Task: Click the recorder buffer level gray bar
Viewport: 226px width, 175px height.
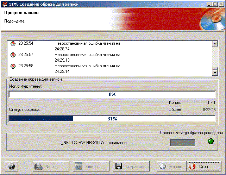Action: coord(182,143)
